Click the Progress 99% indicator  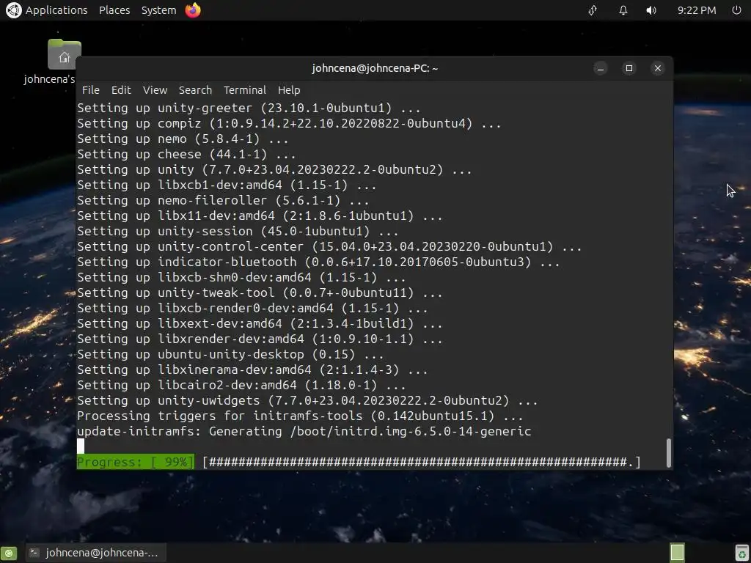pos(136,462)
